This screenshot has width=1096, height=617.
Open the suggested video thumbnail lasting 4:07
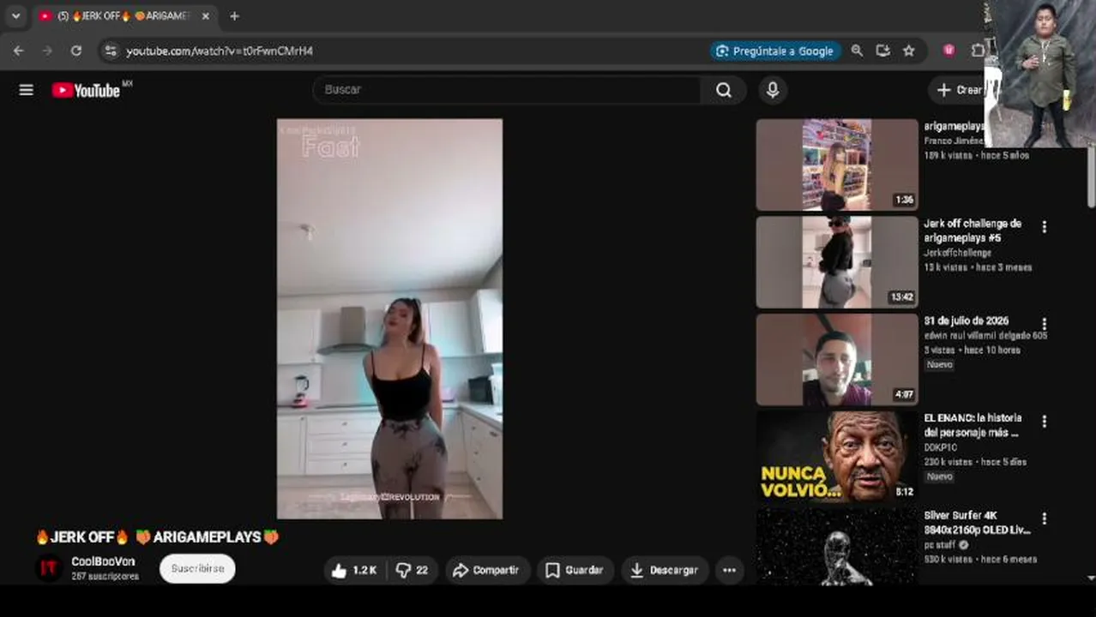click(837, 359)
